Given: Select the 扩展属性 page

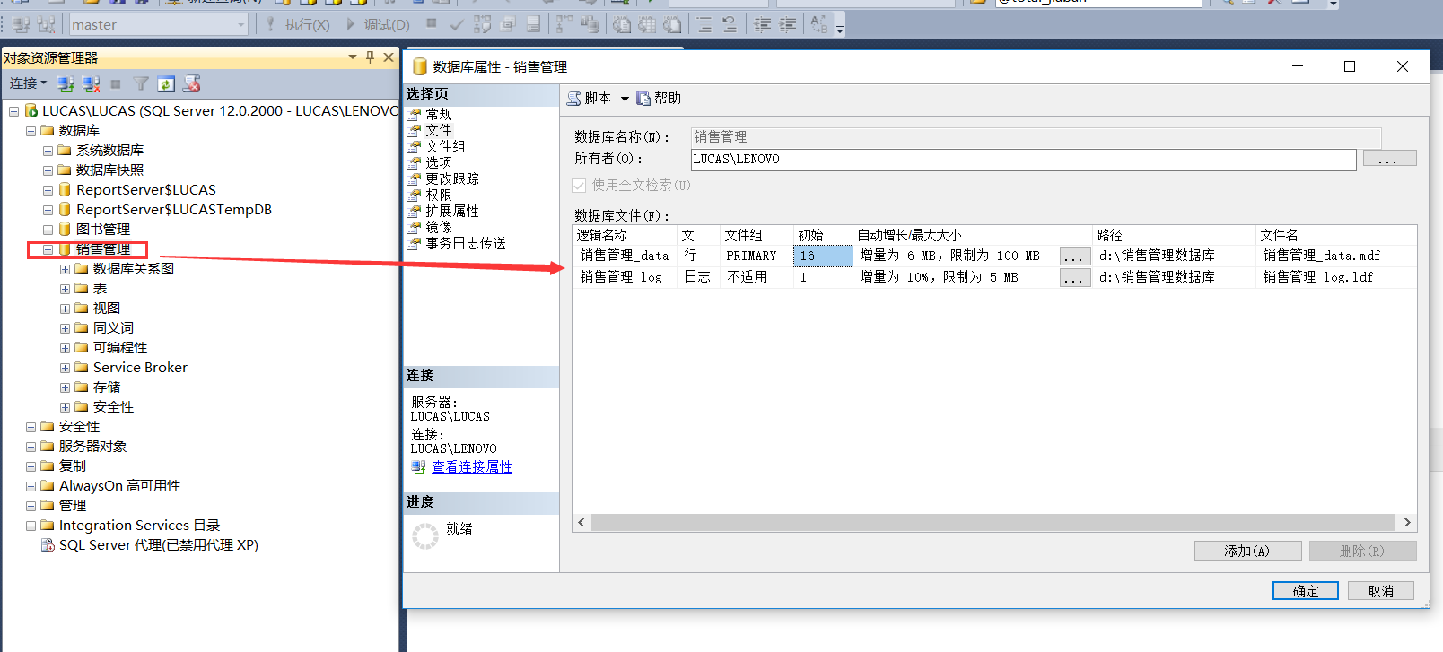Looking at the screenshot, I should pyautogui.click(x=451, y=211).
